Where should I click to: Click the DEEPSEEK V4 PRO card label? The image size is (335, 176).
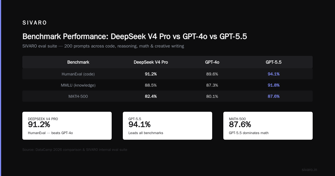coord(43,119)
